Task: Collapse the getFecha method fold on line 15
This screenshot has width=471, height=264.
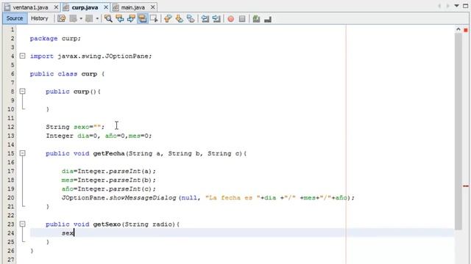Action: point(22,153)
